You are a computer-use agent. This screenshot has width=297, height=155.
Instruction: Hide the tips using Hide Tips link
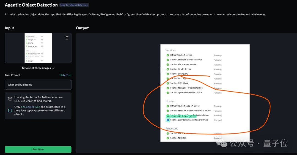65,75
